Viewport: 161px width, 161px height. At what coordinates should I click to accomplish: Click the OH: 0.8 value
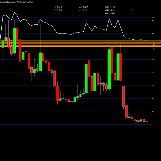pos(109,10)
